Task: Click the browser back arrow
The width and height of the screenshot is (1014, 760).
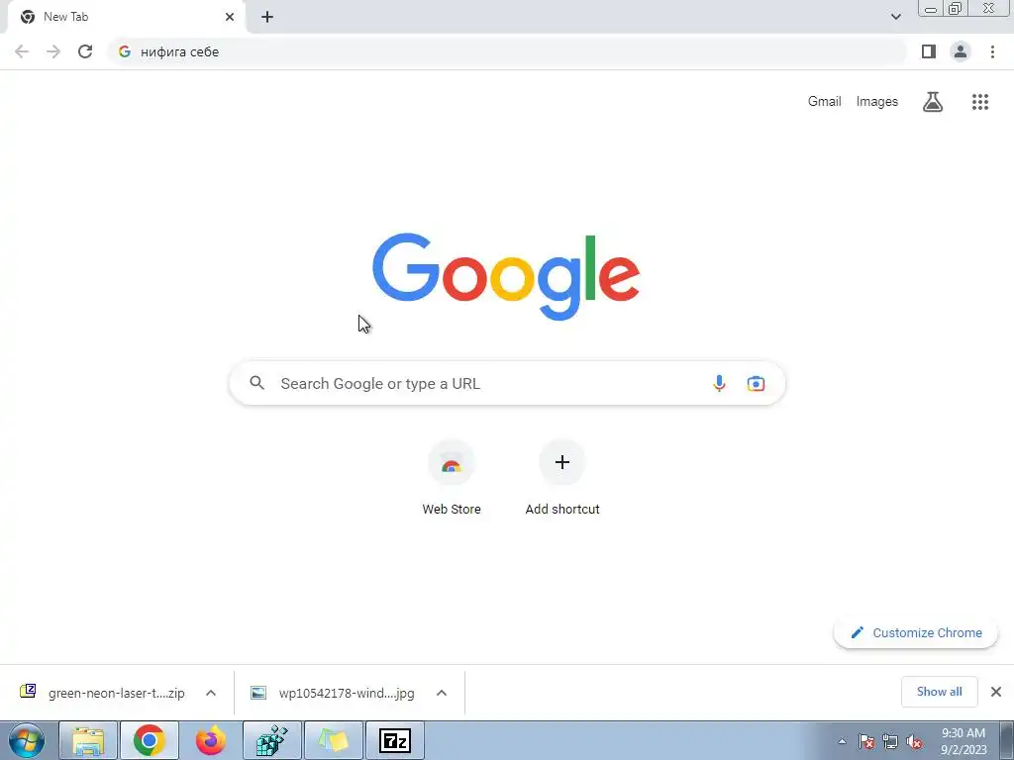Action: pyautogui.click(x=22, y=51)
